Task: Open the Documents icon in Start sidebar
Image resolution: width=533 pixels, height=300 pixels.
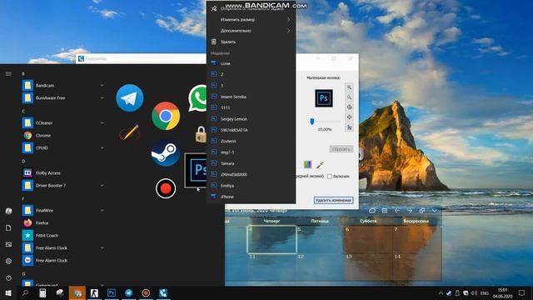Action: click(8, 227)
